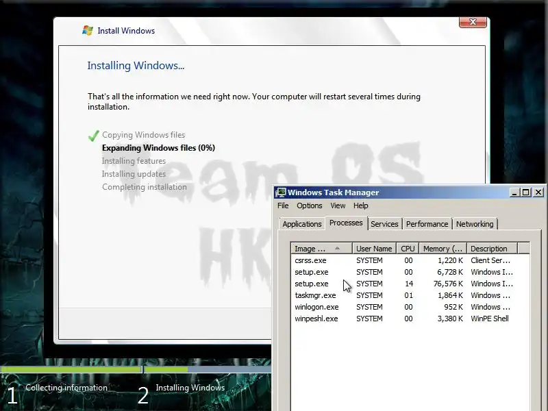Click the Client Ser... description cell
Viewport: 548px width, 411px height.
pyautogui.click(x=490, y=260)
